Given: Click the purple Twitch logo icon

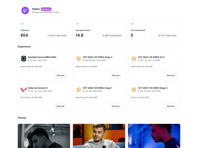Looking at the screenshot, I should click(25, 10).
